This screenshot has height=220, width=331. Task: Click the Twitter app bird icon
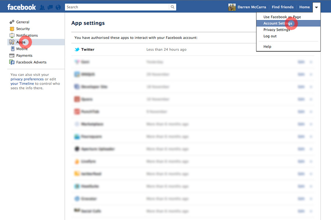(x=77, y=49)
